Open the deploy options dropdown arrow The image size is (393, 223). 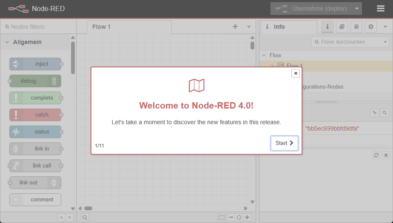coord(357,8)
